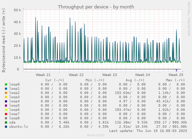
Task: Click the loop1 blue legend swatch
Action: coord(6,89)
